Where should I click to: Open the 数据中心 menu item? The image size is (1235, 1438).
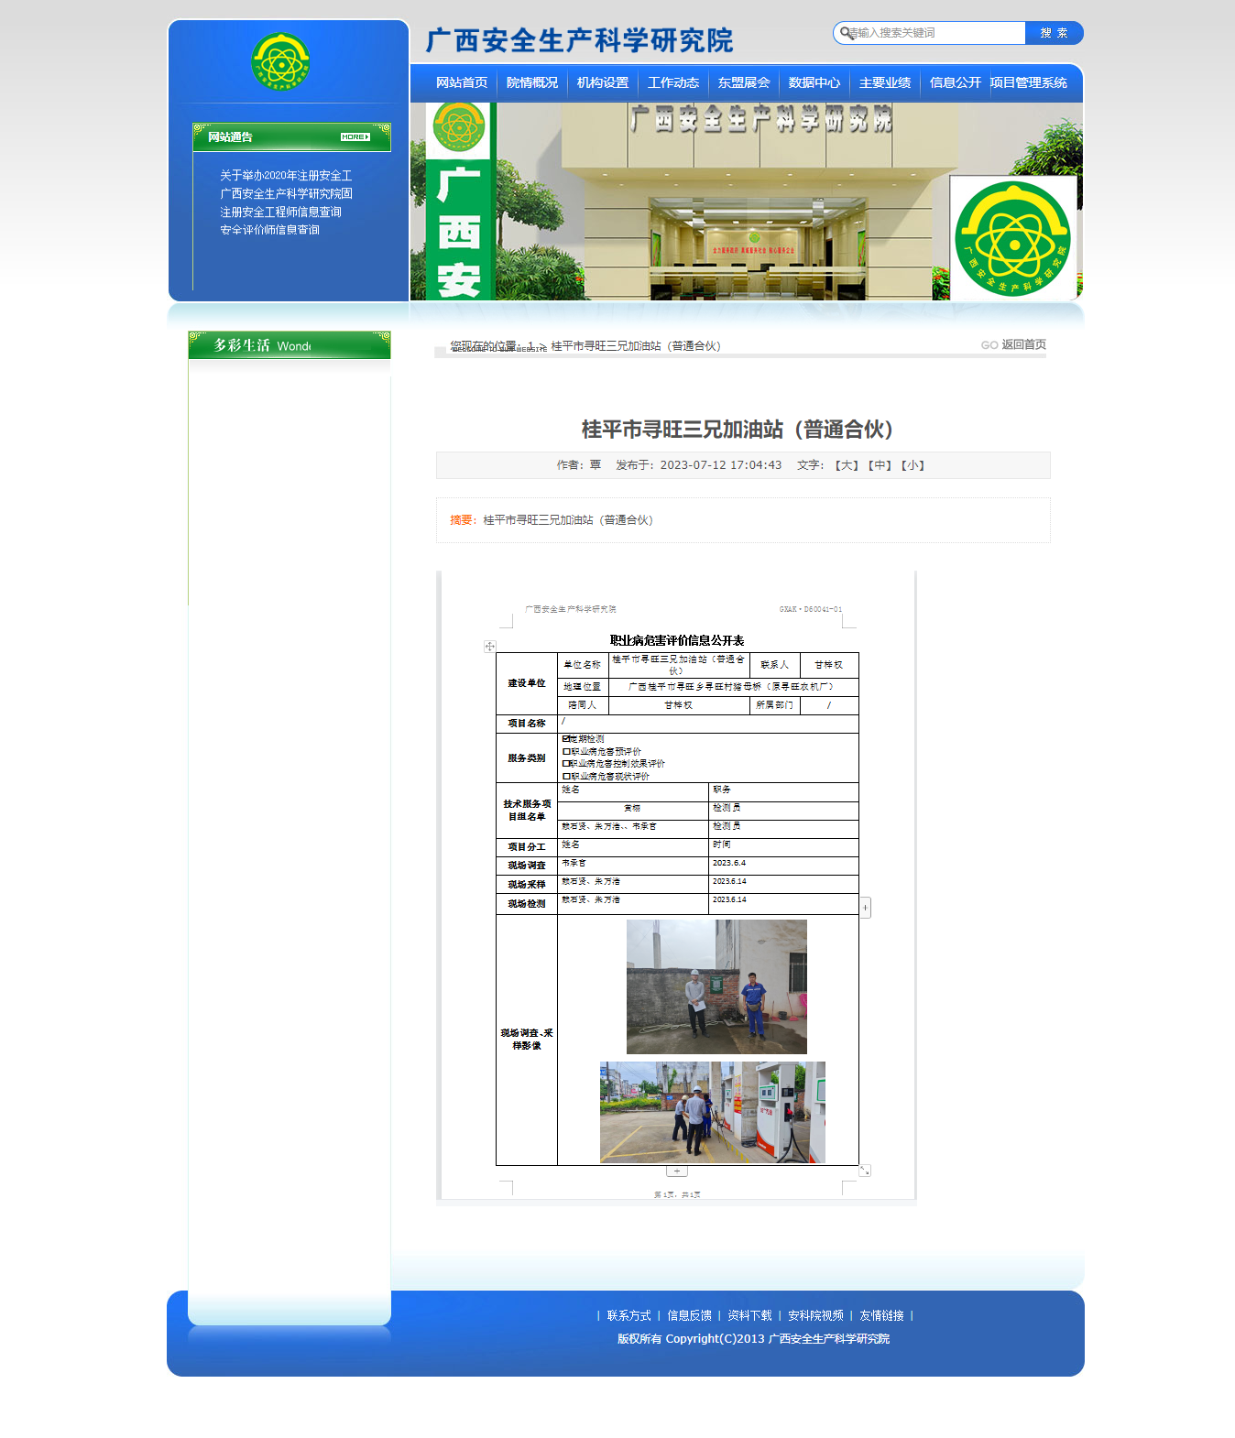coord(814,82)
